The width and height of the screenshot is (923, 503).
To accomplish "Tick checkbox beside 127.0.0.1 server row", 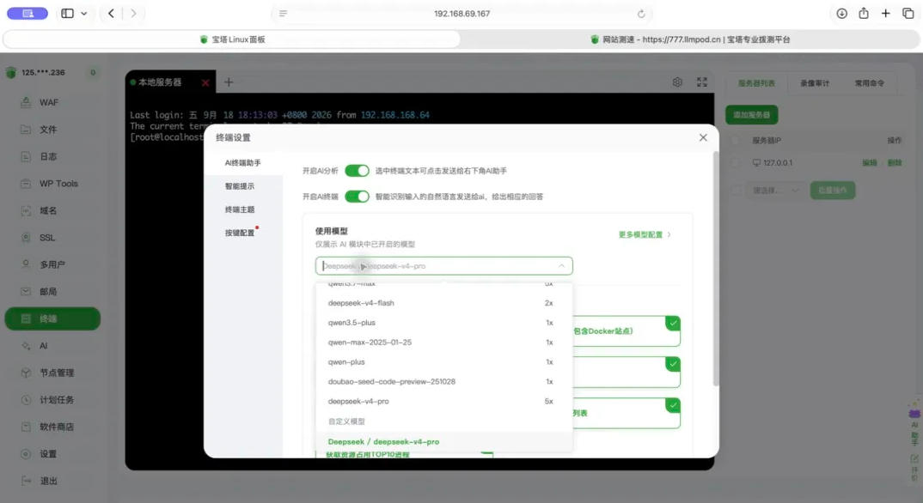I will [736, 163].
